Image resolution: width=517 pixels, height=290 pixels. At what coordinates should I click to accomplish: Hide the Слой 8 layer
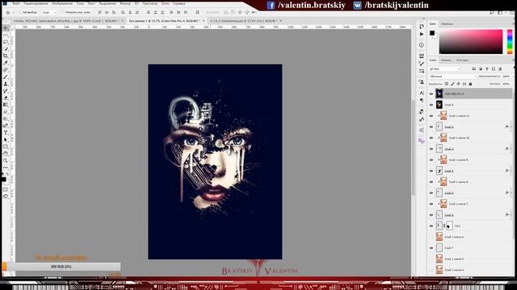[x=431, y=105]
